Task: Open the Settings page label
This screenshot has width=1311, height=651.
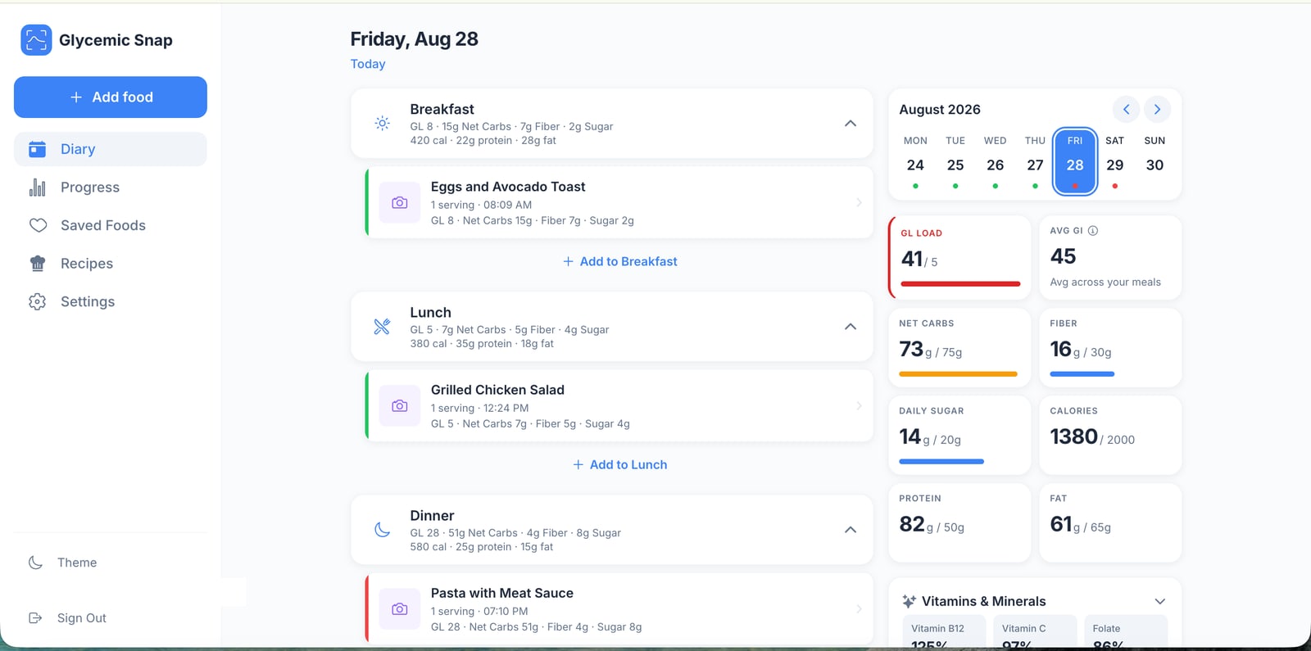Action: 88,301
